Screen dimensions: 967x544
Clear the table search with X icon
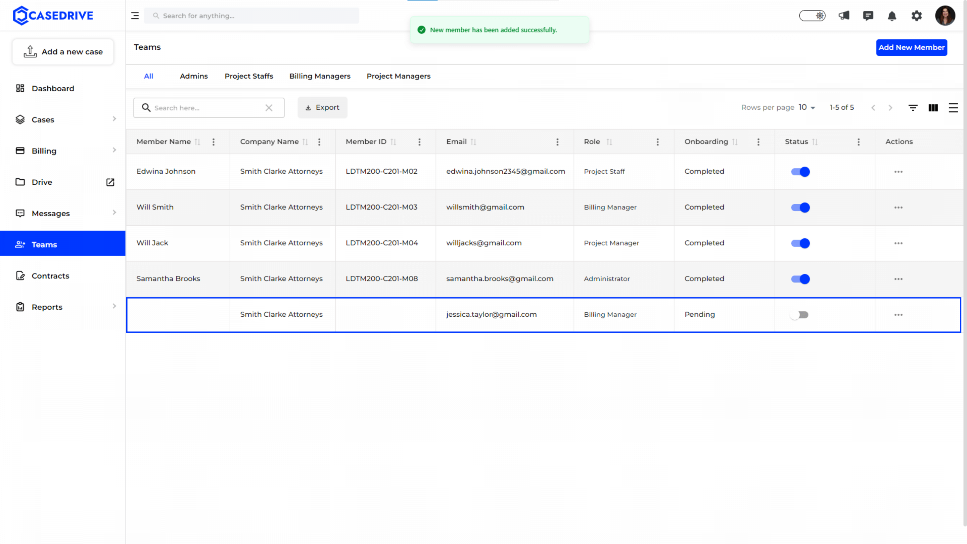click(x=269, y=108)
